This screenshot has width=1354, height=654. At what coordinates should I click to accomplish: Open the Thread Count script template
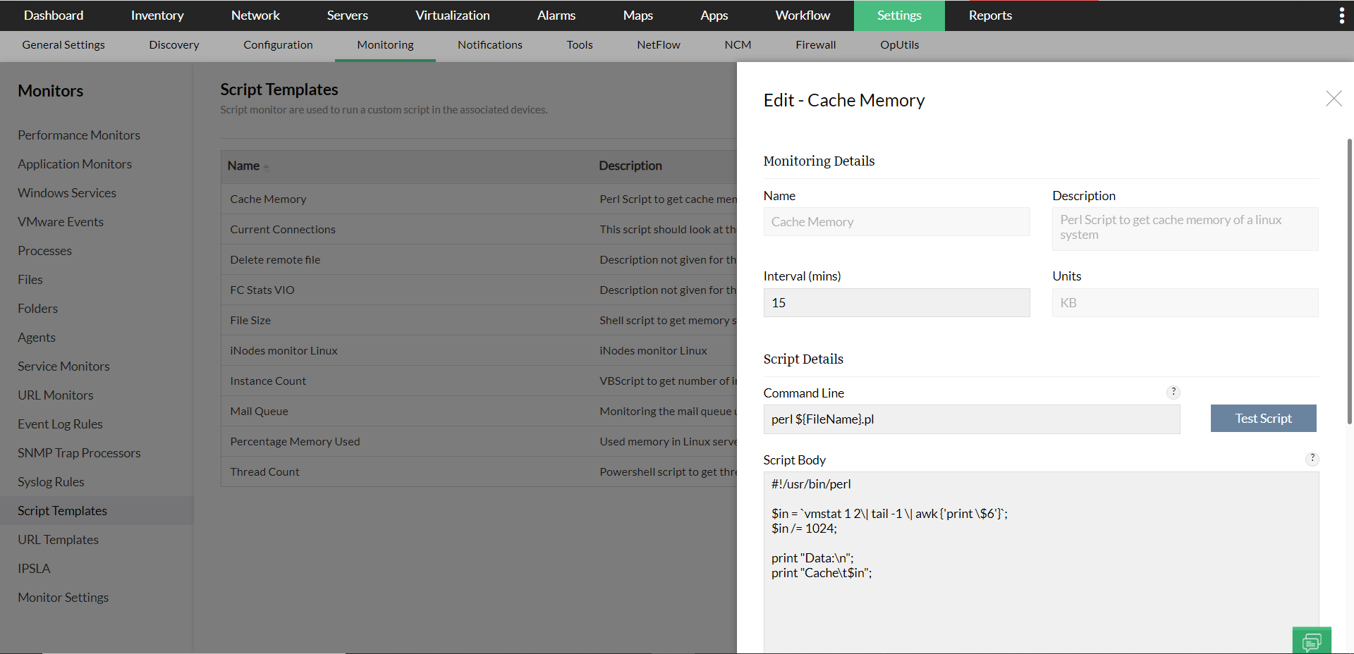point(264,471)
